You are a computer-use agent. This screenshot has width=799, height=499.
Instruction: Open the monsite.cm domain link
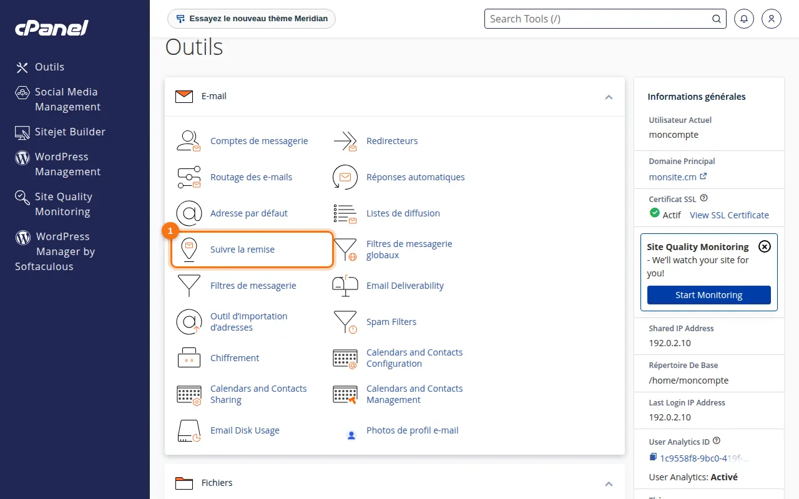tap(677, 177)
